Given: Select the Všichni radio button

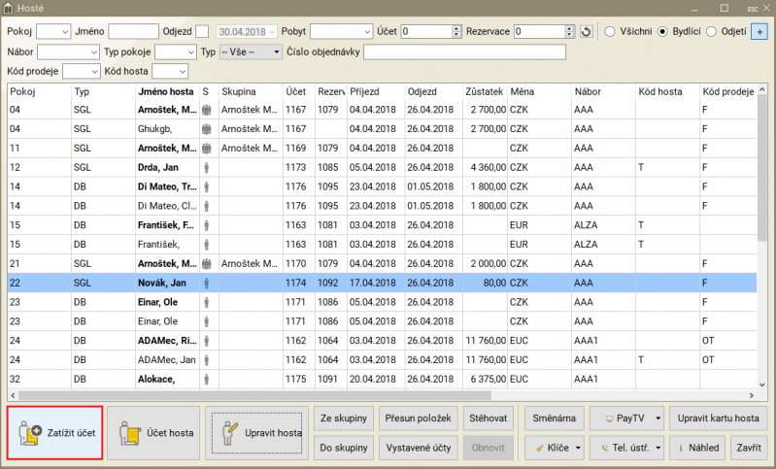Looking at the screenshot, I should [x=612, y=32].
